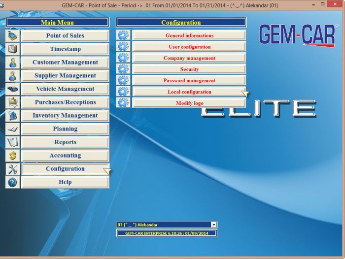Click the Configuration panel header
345x259 pixels.
click(x=181, y=22)
